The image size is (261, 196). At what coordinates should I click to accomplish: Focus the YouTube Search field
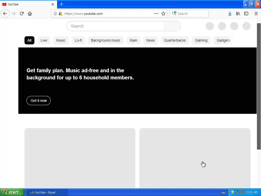(x=116, y=26)
